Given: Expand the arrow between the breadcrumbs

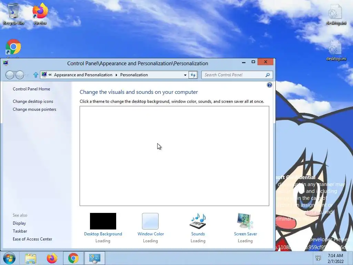Looking at the screenshot, I should point(117,75).
